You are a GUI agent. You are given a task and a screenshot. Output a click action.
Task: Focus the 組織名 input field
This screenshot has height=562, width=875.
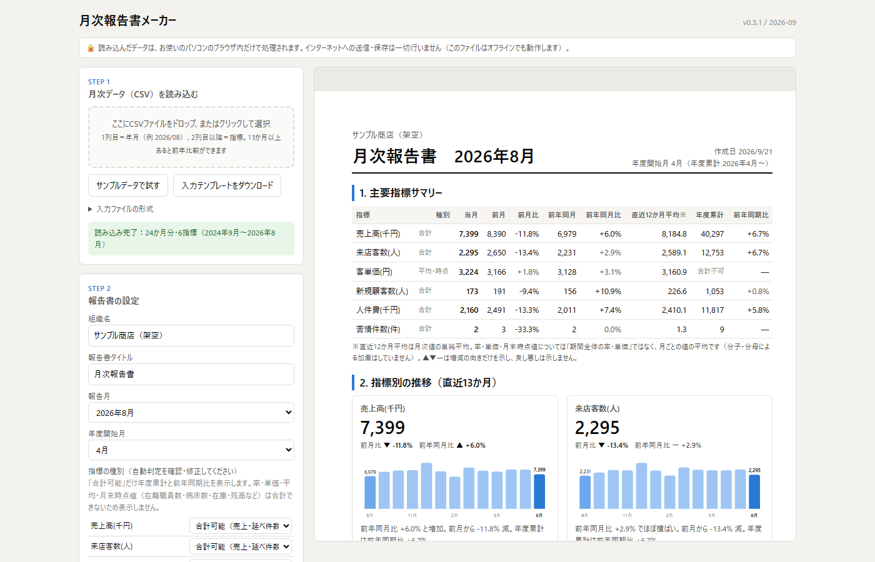(191, 335)
